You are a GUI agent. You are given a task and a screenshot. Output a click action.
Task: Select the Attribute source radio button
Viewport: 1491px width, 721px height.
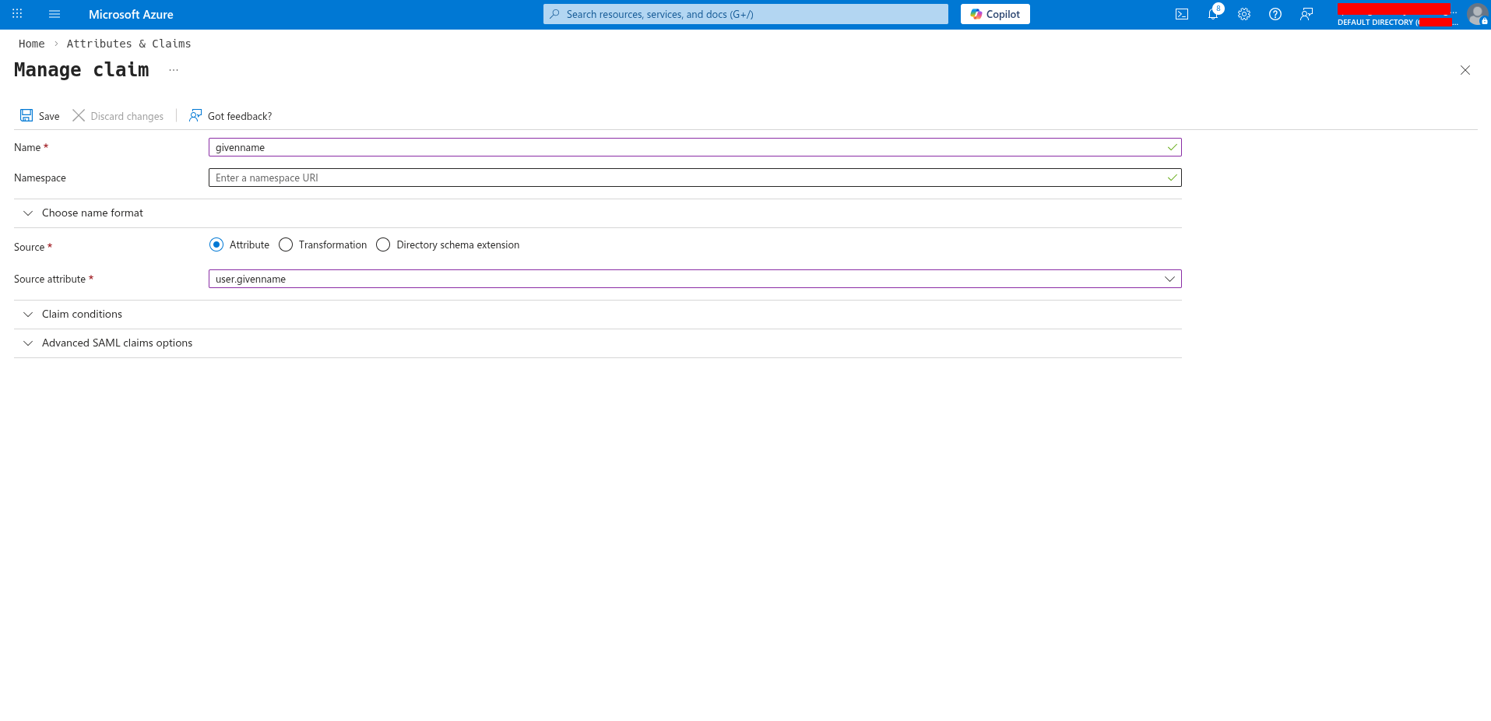pos(216,244)
